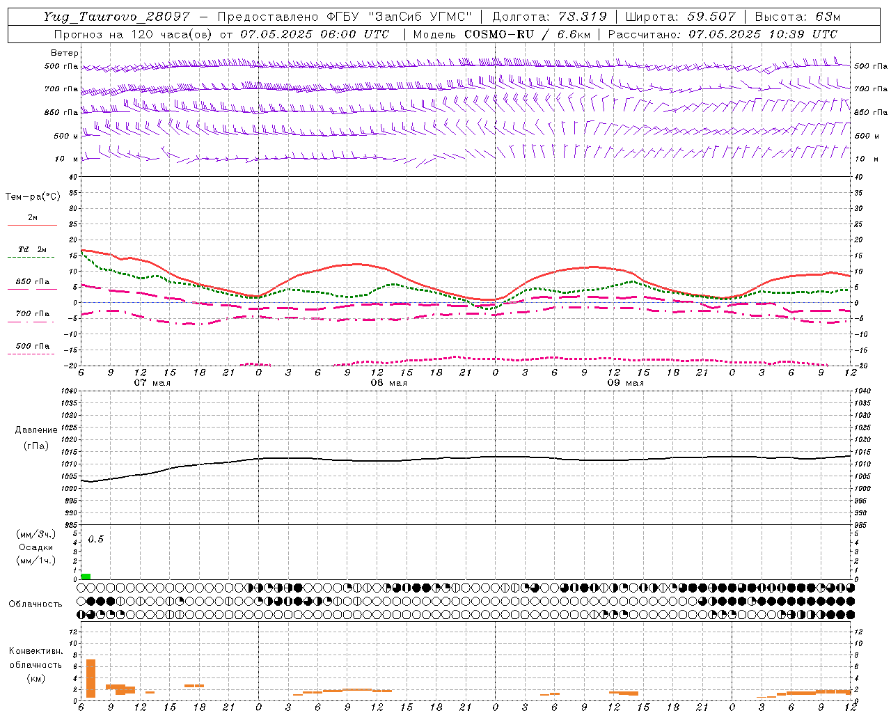Viewport: 891px width, 713px height.
Task: Click the (мм/3ч.) precipitation unit label
Action: coord(36,534)
